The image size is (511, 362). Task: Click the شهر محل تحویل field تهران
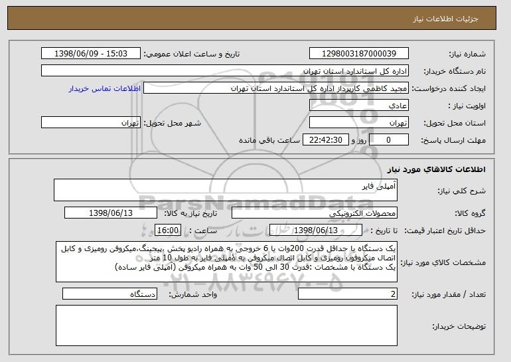(91, 123)
